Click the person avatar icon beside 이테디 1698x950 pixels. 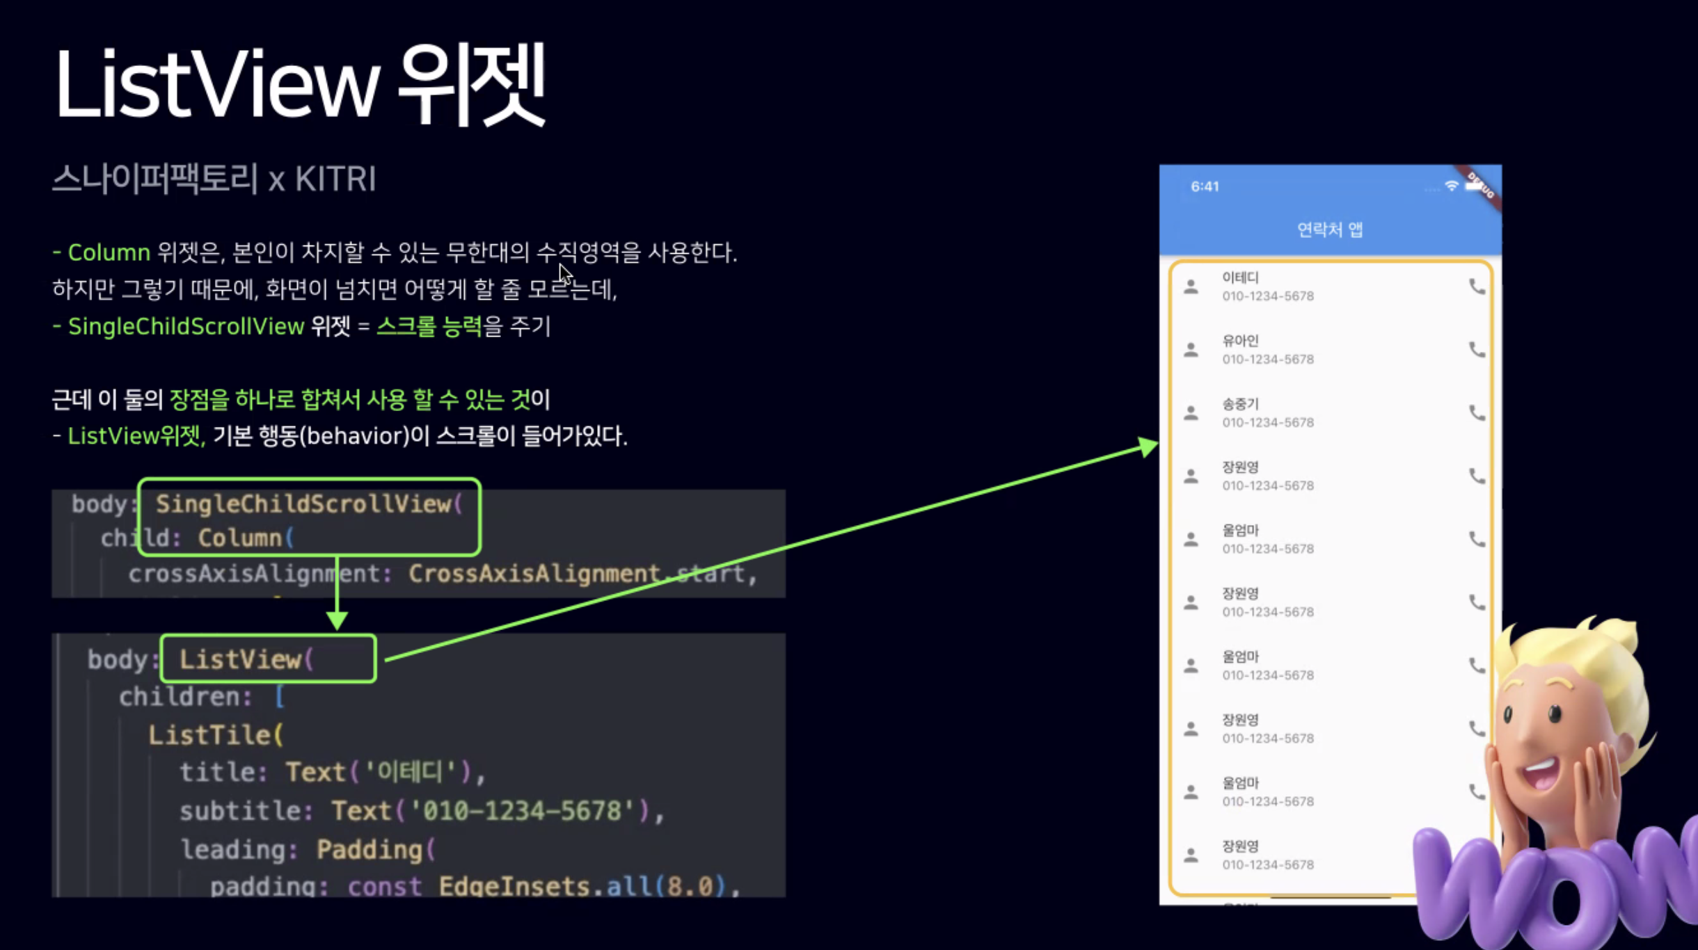[1191, 287]
